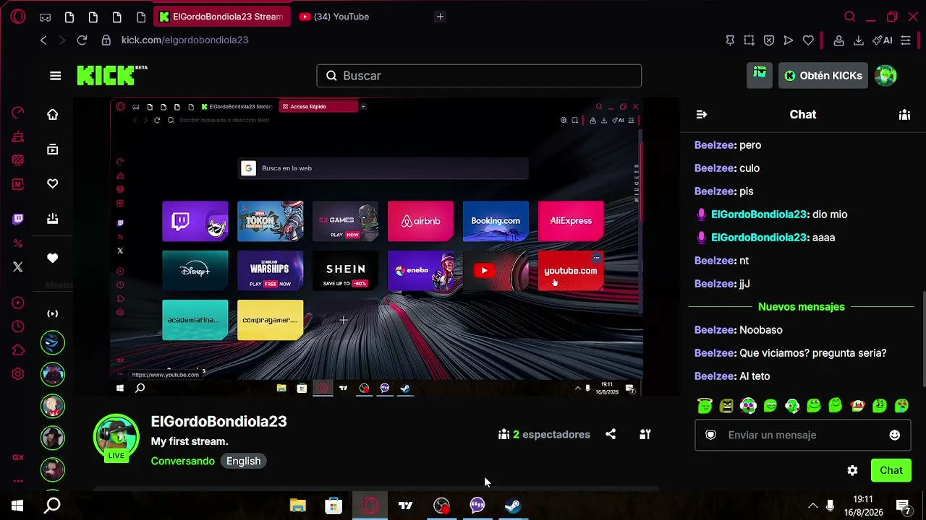Open the Opera GX main menu logo

[x=18, y=17]
